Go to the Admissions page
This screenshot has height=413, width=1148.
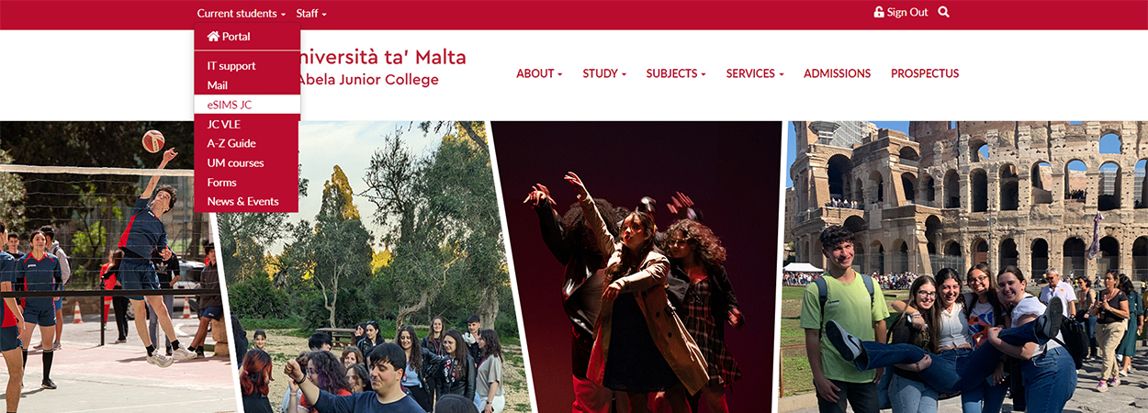837,73
